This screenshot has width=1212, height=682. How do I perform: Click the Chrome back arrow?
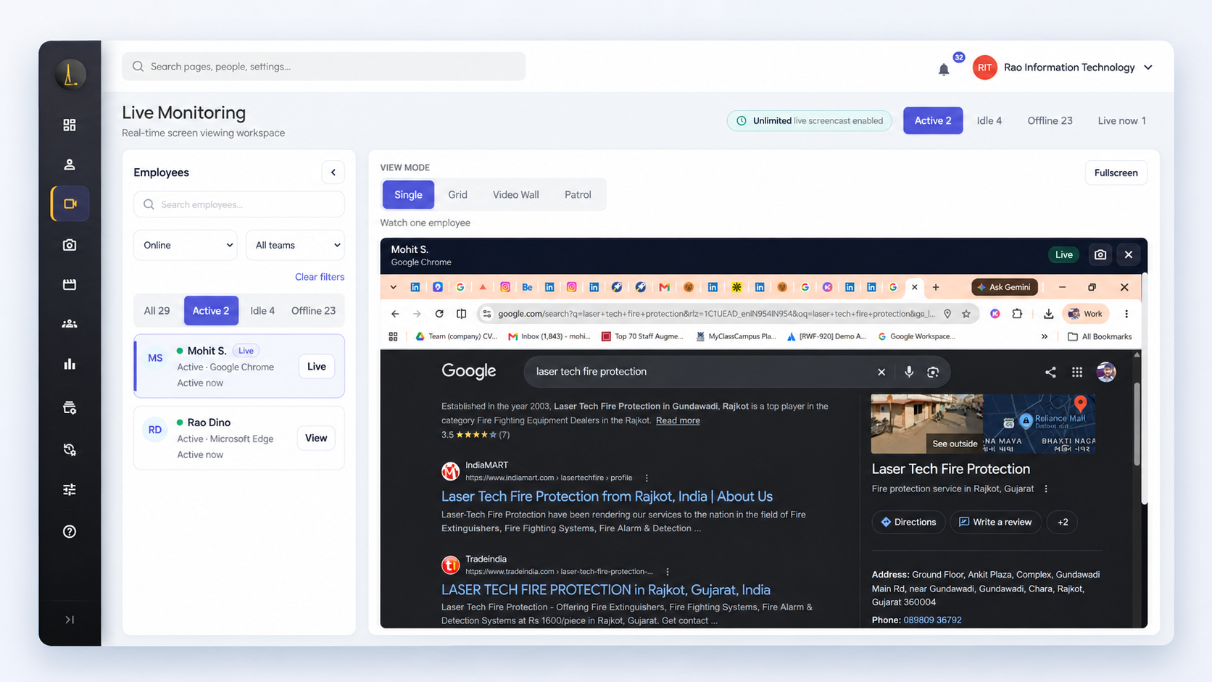(x=395, y=314)
